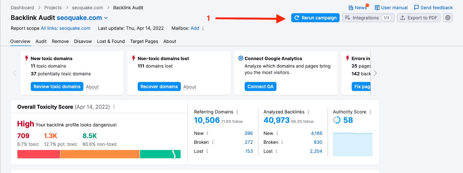This screenshot has width=463, height=173.
Task: Click info icon next to Authority Score
Action: (x=370, y=112)
